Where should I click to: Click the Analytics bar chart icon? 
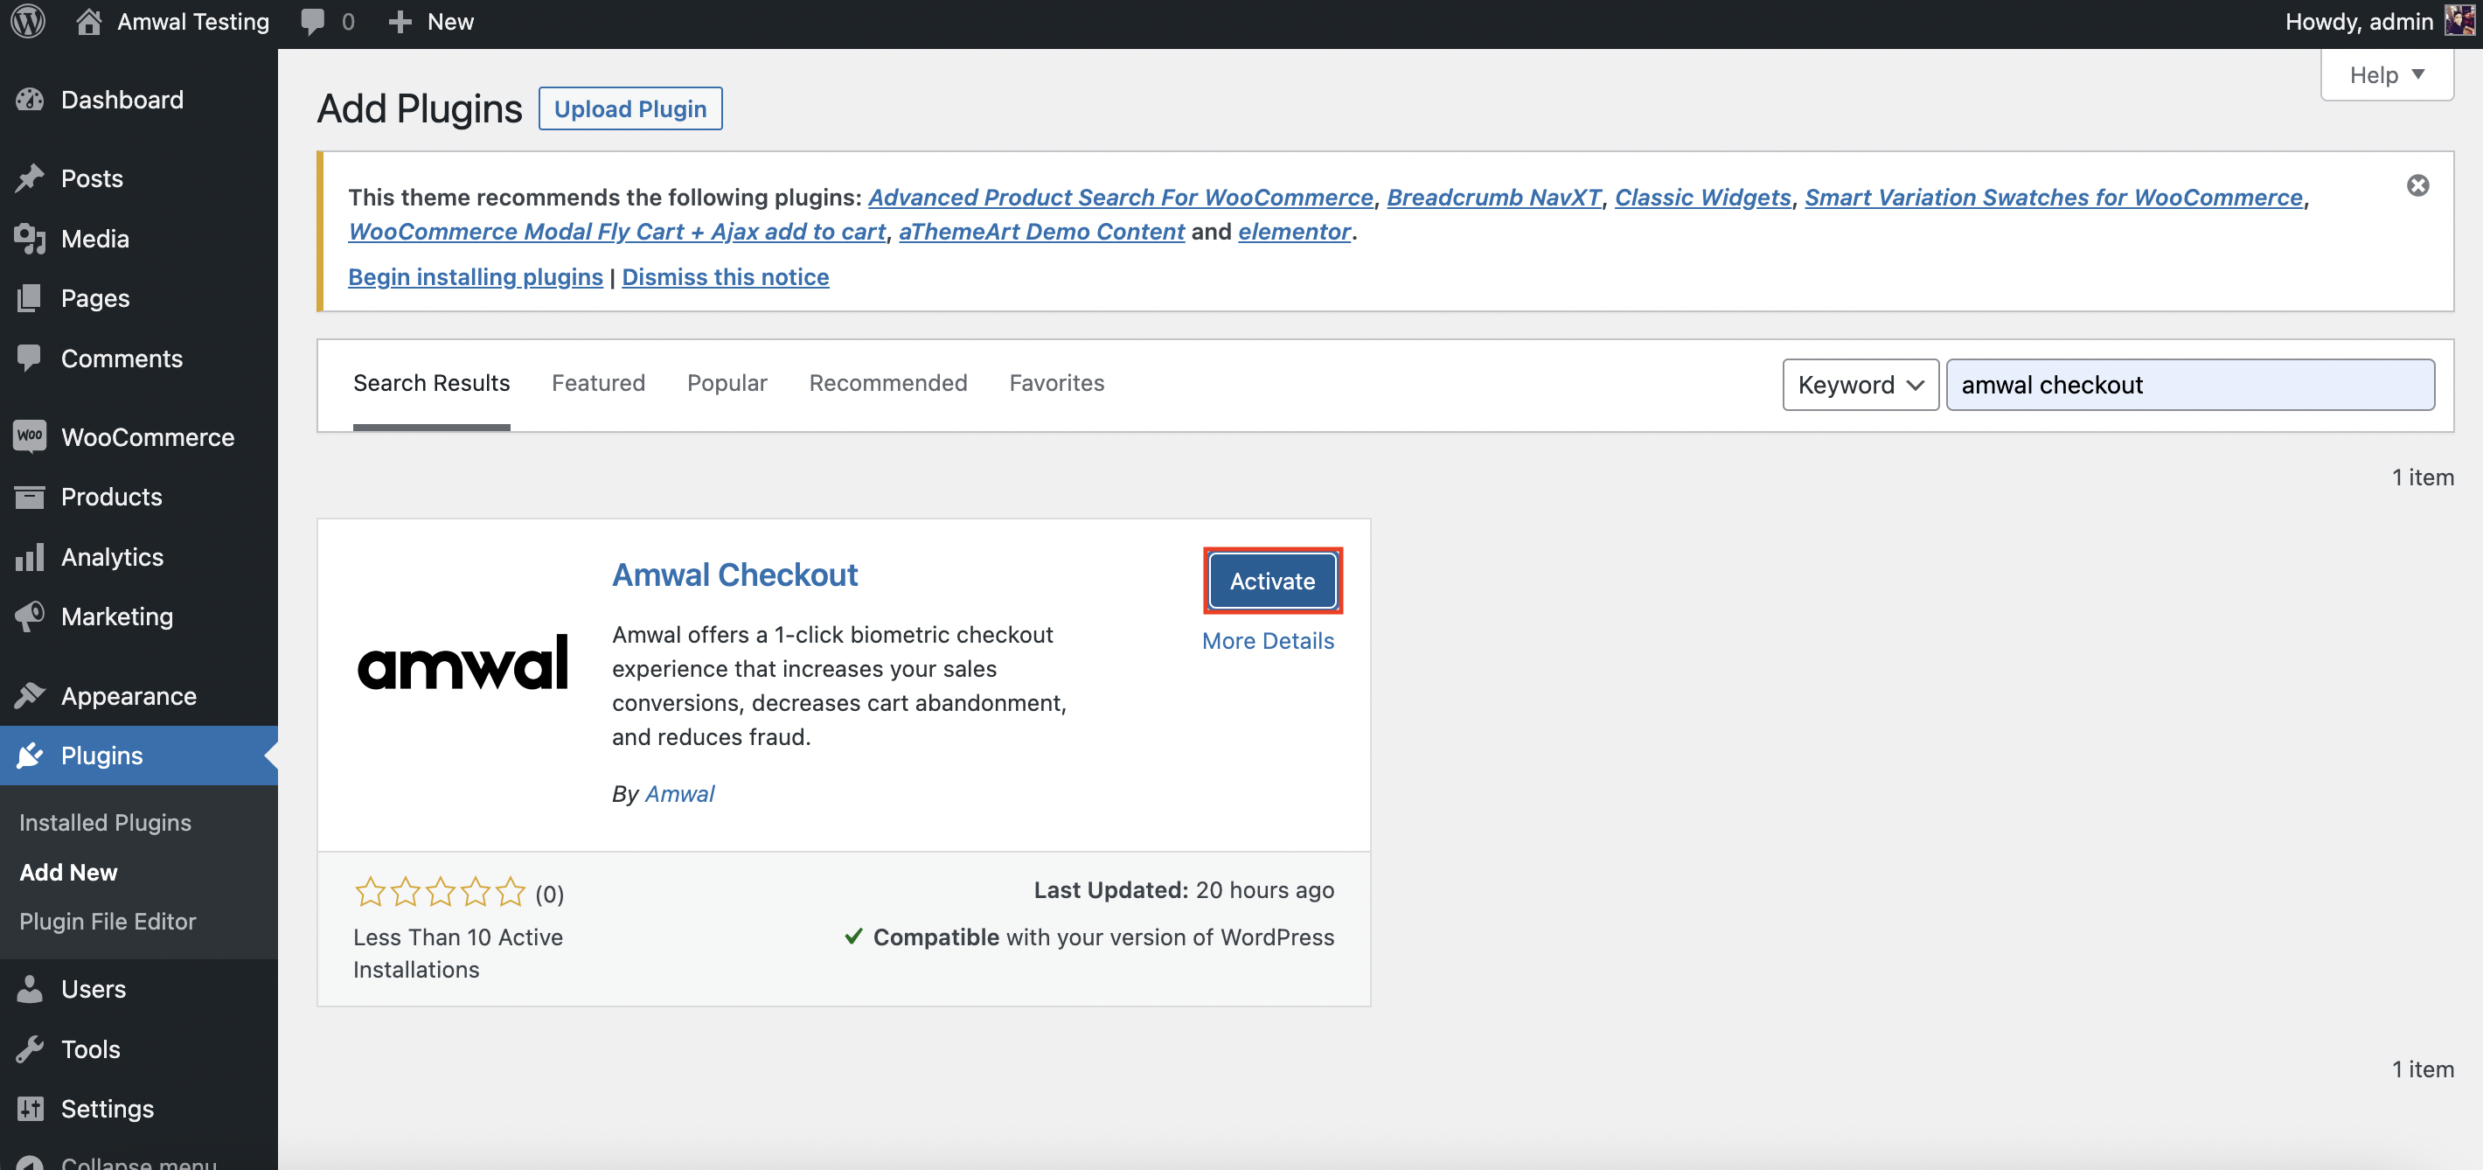point(30,557)
